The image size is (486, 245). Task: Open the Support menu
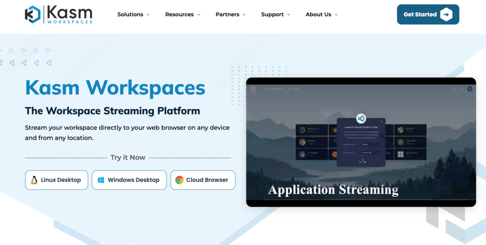click(276, 15)
